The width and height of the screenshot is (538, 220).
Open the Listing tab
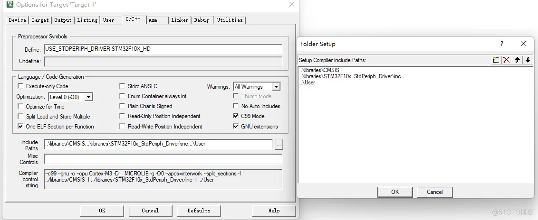(87, 20)
